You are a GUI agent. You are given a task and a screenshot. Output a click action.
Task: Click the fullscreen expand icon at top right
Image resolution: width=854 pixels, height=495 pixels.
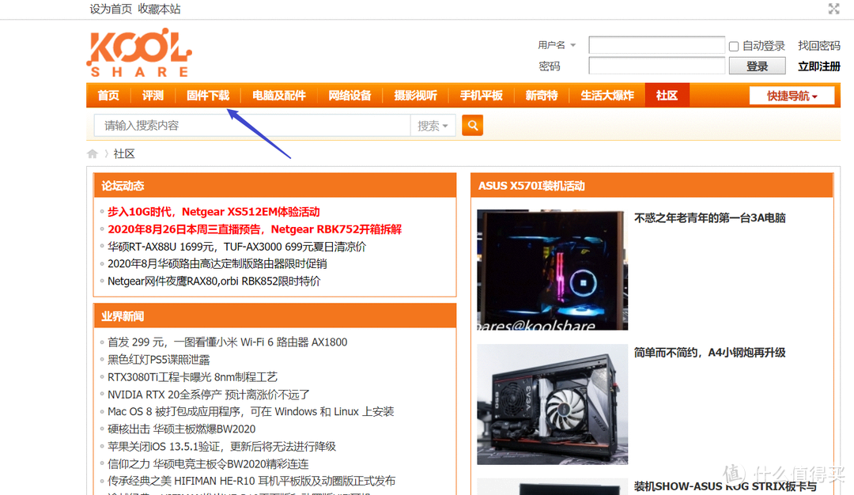[834, 9]
